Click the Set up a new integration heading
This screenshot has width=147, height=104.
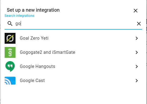(x=33, y=10)
